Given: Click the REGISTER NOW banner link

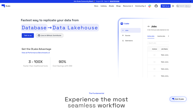Looking at the screenshot, I should click(x=115, y=1).
